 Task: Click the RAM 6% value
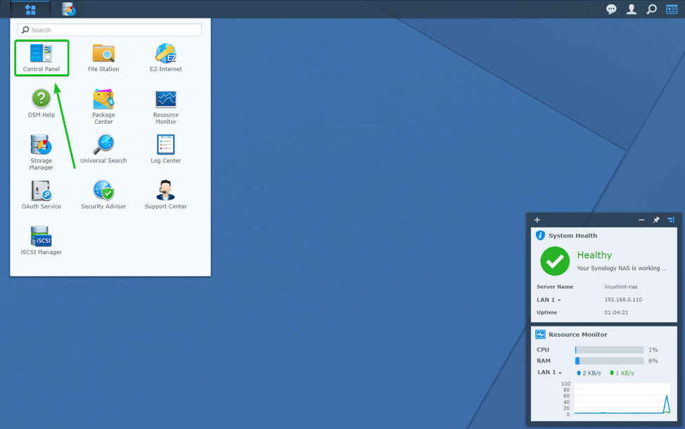pyautogui.click(x=653, y=361)
